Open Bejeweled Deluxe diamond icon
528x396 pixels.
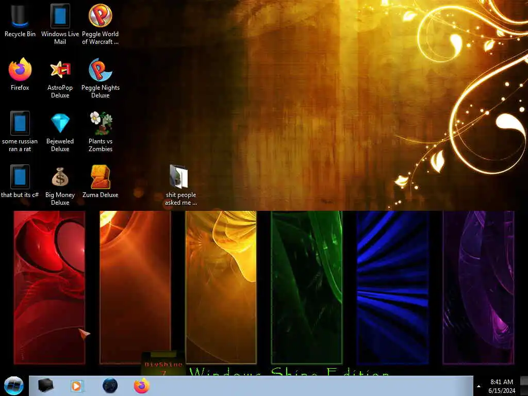tap(60, 131)
